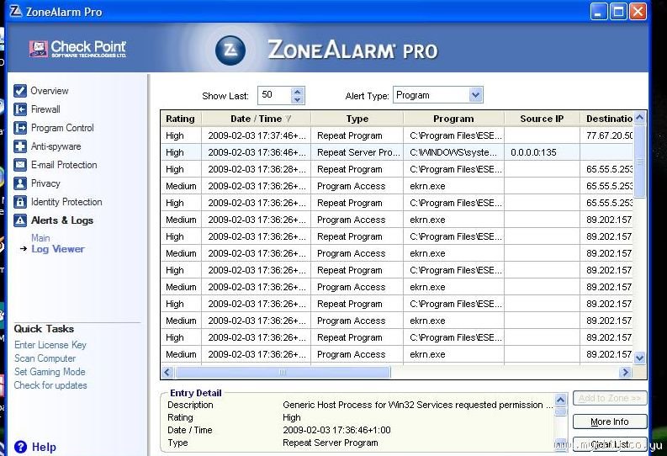Image resolution: width=667 pixels, height=456 pixels.
Task: Sort log by Date / Time column
Action: coord(256,119)
